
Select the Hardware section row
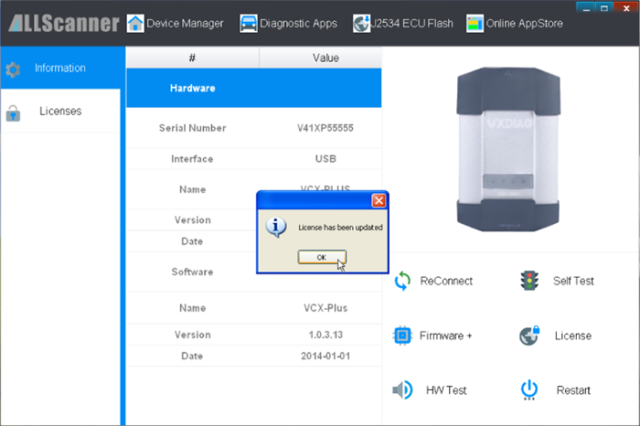(x=254, y=88)
